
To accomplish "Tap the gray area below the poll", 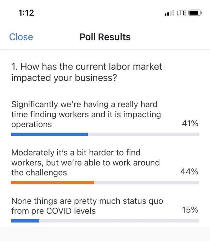I will click(105, 234).
